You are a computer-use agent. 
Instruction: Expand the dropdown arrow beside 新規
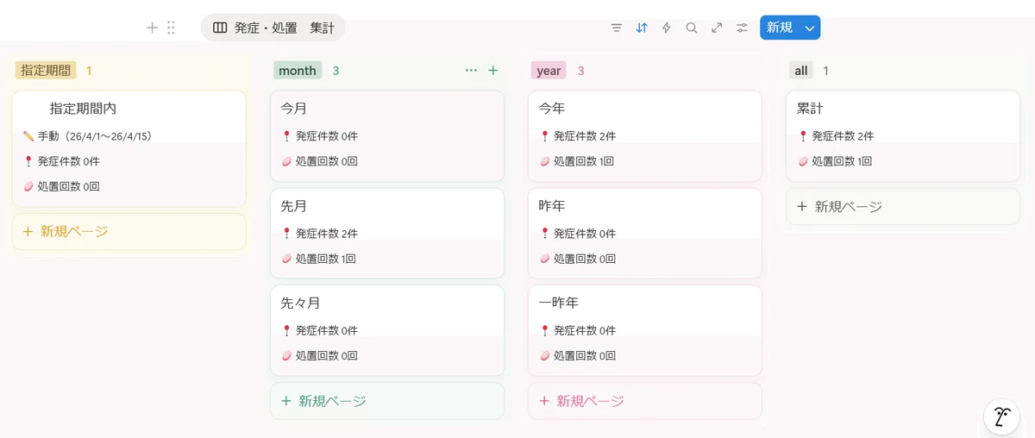(x=809, y=28)
